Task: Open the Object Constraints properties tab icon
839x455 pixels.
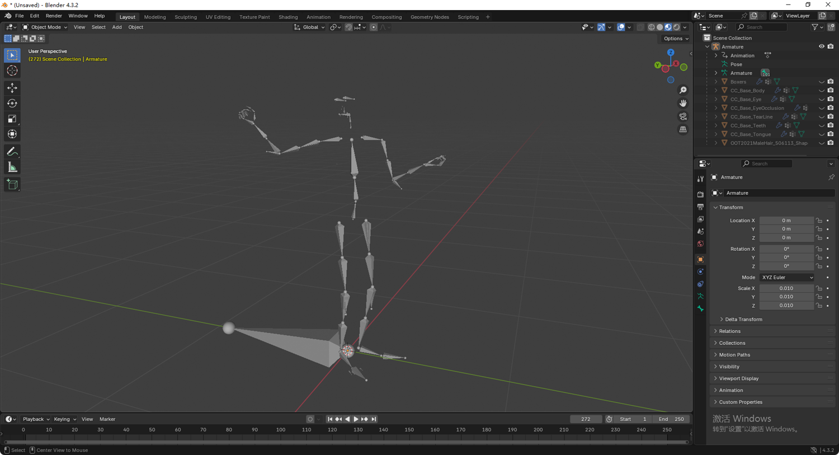Action: (x=700, y=284)
